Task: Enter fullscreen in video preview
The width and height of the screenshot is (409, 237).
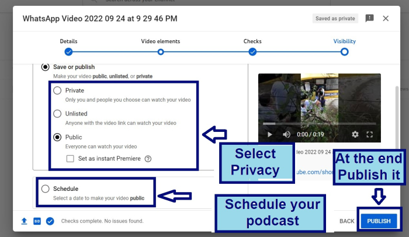Action: pos(369,134)
